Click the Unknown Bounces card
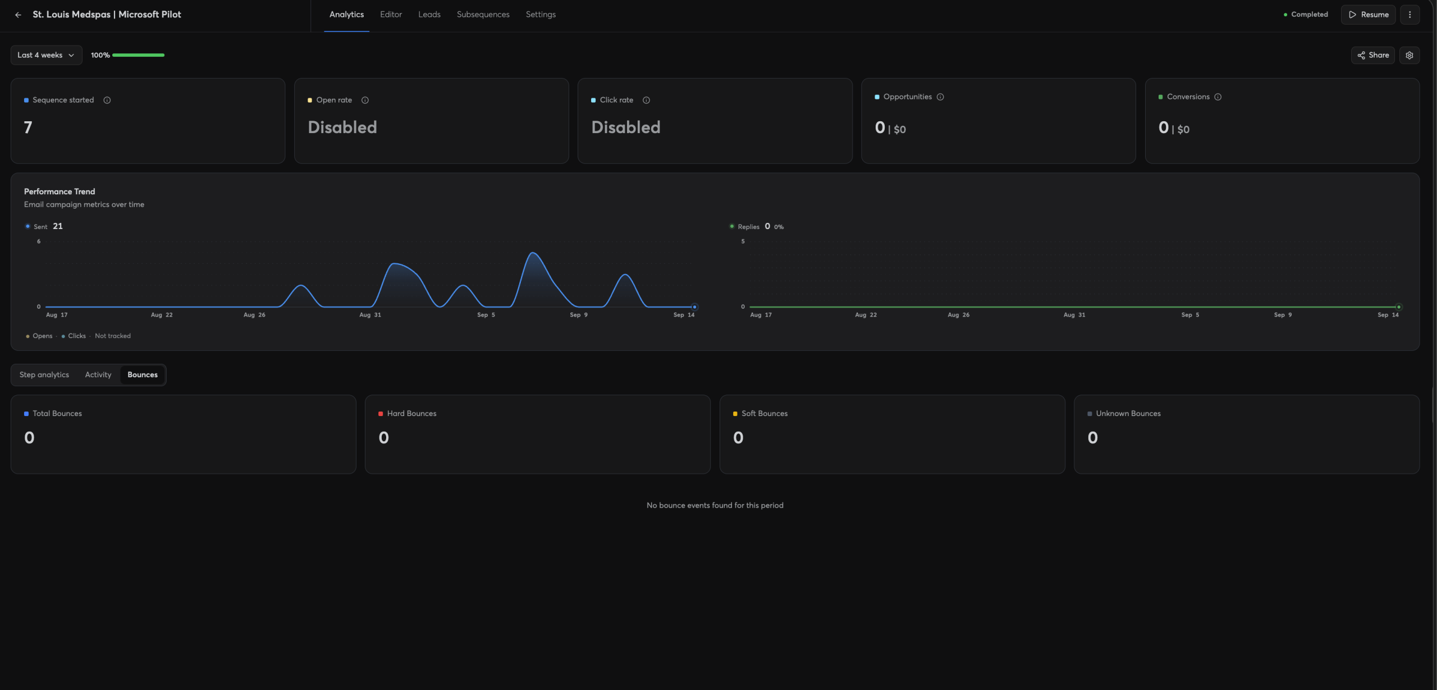Image resolution: width=1437 pixels, height=690 pixels. pyautogui.click(x=1246, y=434)
